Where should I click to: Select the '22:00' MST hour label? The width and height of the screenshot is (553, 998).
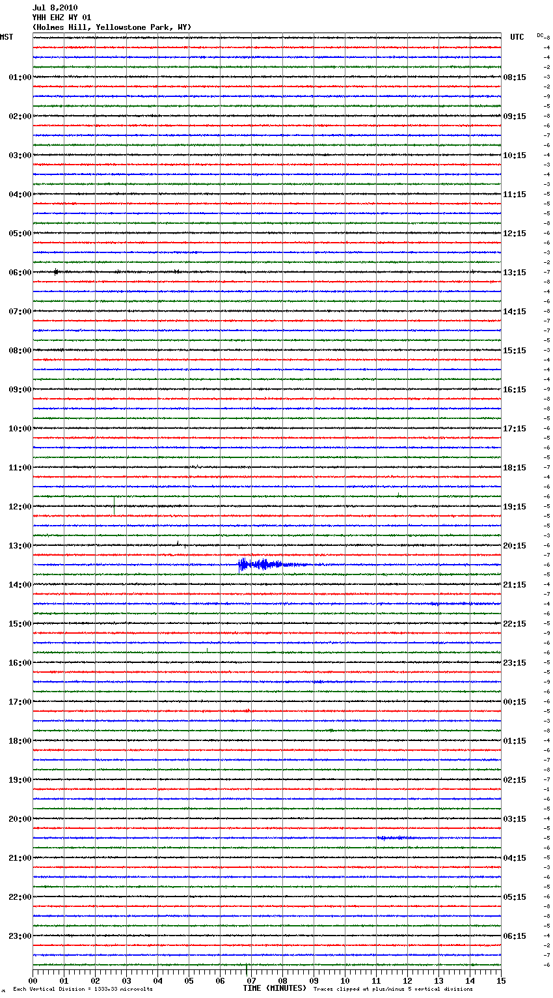tap(20, 897)
